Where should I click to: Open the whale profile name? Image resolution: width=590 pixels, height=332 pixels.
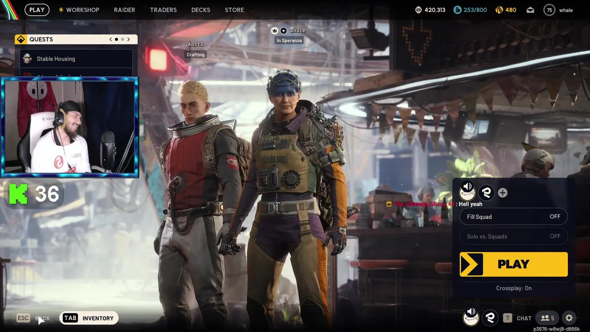[566, 10]
